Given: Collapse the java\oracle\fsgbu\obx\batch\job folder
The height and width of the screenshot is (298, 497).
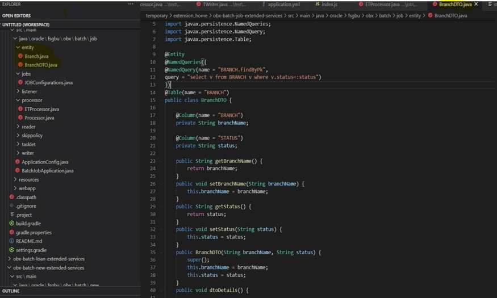Looking at the screenshot, I should click(15, 39).
